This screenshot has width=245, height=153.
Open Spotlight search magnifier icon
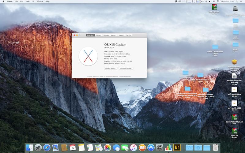[x=237, y=2]
